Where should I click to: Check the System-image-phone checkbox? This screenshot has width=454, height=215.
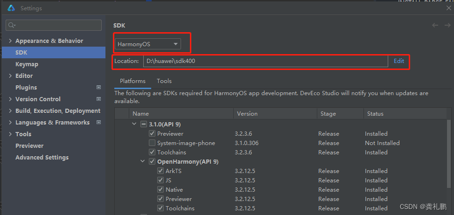[152, 143]
